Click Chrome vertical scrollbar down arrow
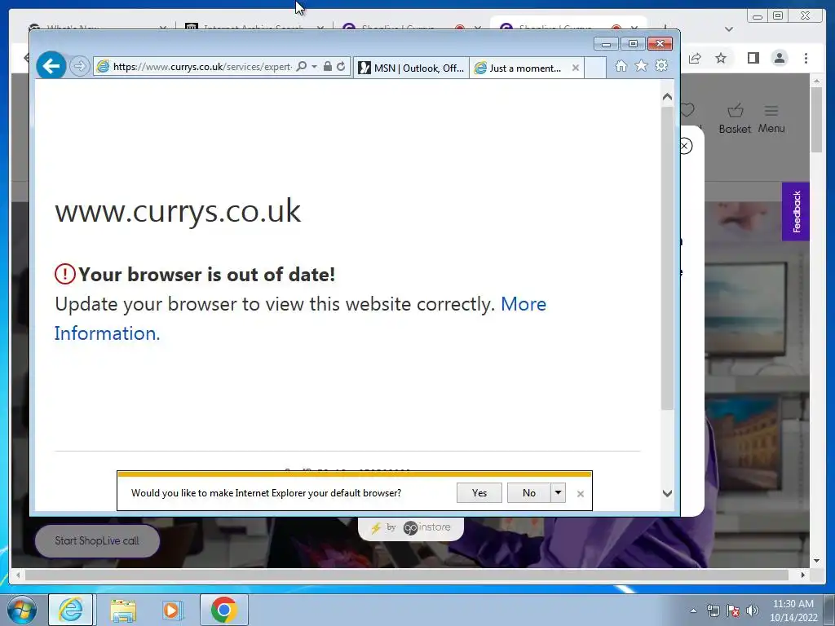Viewport: 835px width, 626px height. click(x=817, y=561)
